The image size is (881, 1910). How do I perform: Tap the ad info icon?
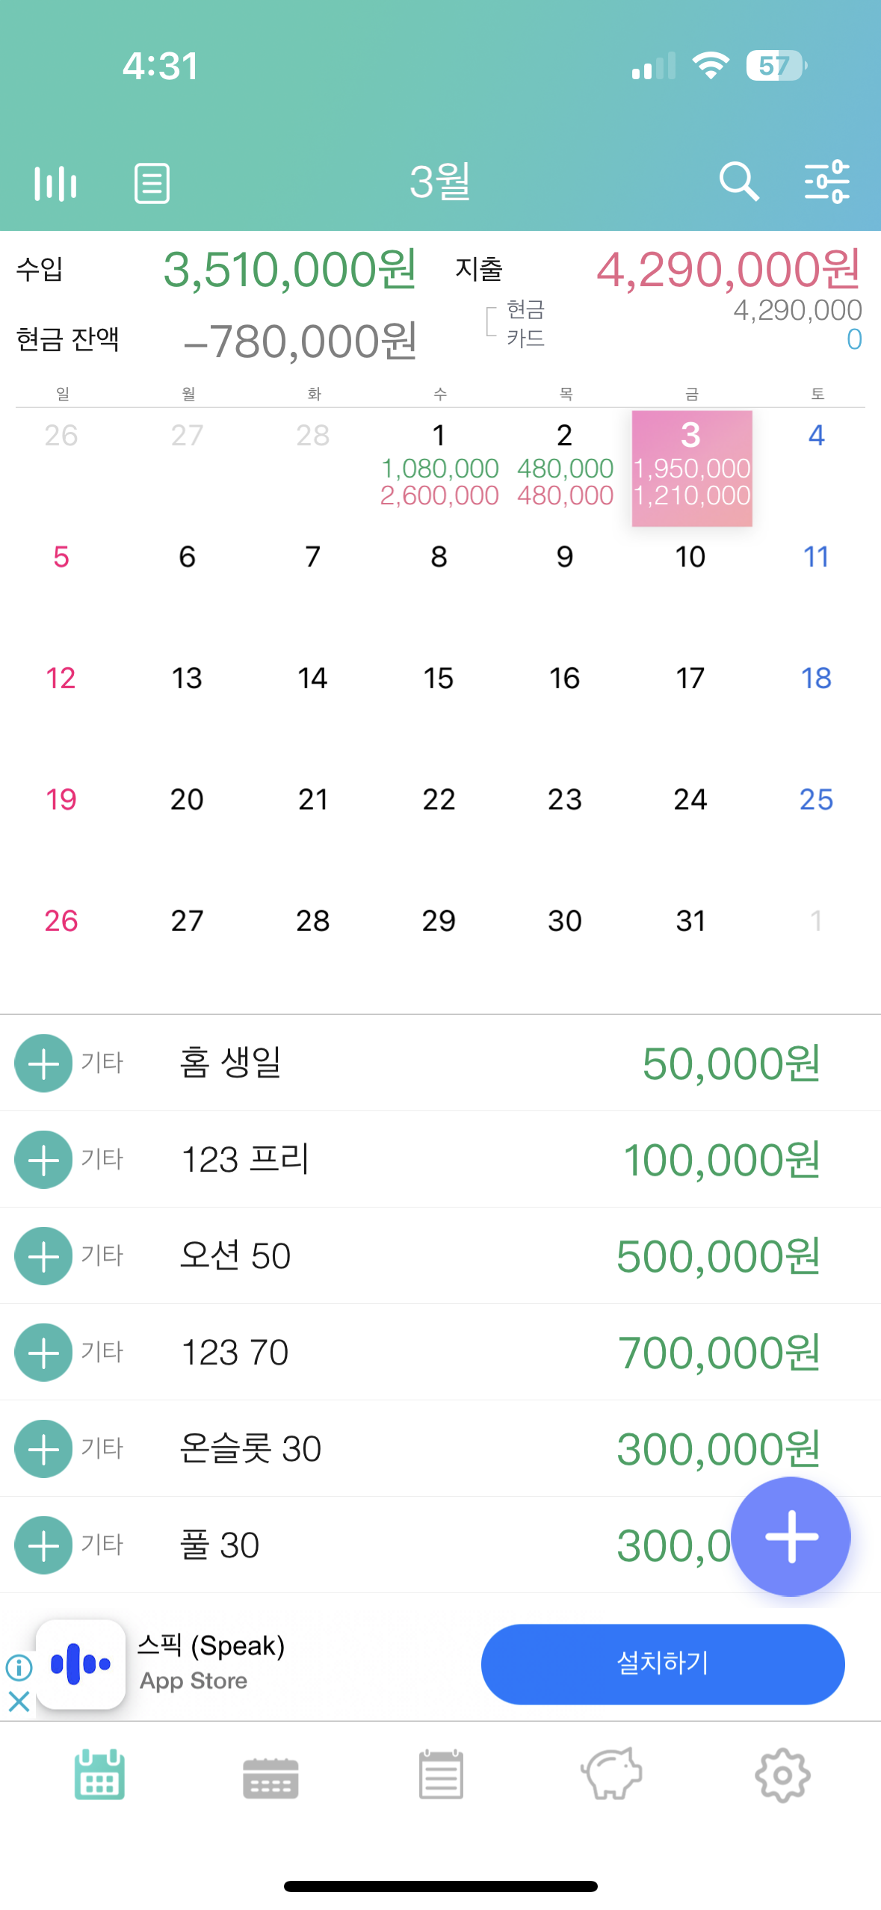pyautogui.click(x=19, y=1666)
